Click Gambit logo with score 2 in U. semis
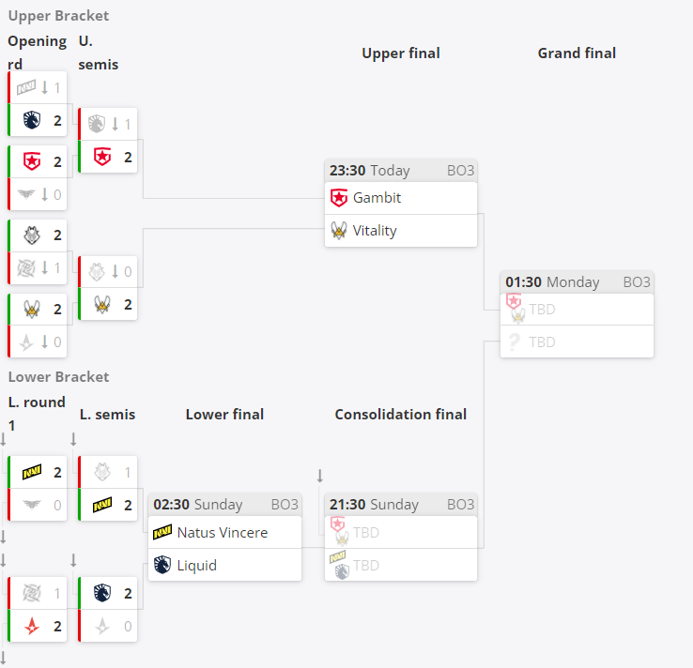Screen dimensions: 693x668 pyautogui.click(x=102, y=157)
